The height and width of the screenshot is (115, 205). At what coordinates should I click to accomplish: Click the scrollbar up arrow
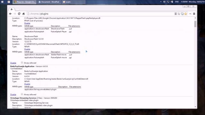click(x=195, y=18)
